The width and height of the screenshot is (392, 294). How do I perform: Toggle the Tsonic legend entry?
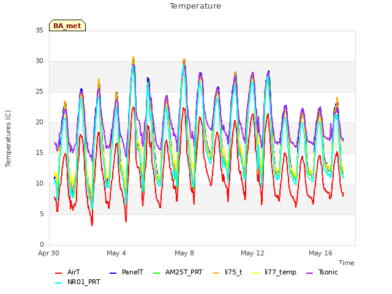(x=322, y=272)
